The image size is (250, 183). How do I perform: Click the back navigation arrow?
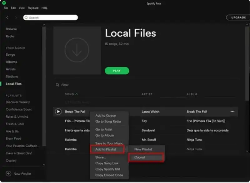[7, 18]
